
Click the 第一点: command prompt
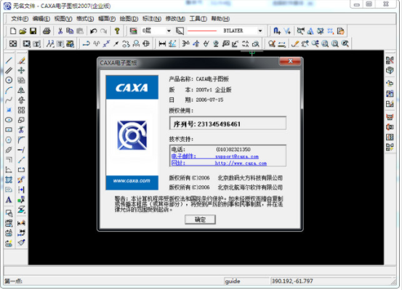(x=13, y=281)
